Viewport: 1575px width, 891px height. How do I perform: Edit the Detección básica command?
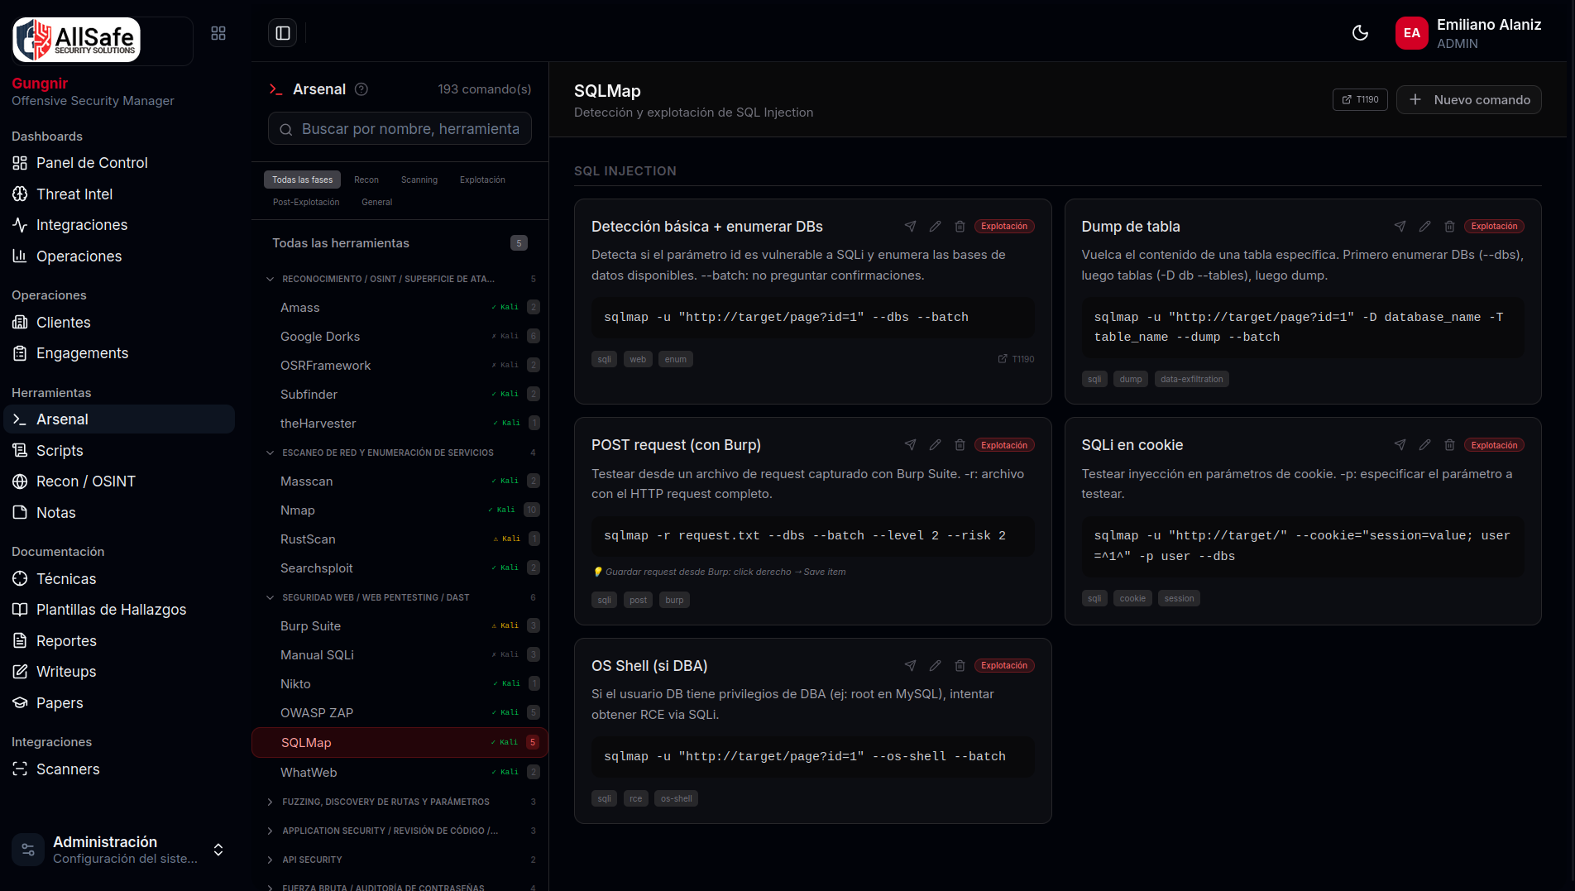935,226
